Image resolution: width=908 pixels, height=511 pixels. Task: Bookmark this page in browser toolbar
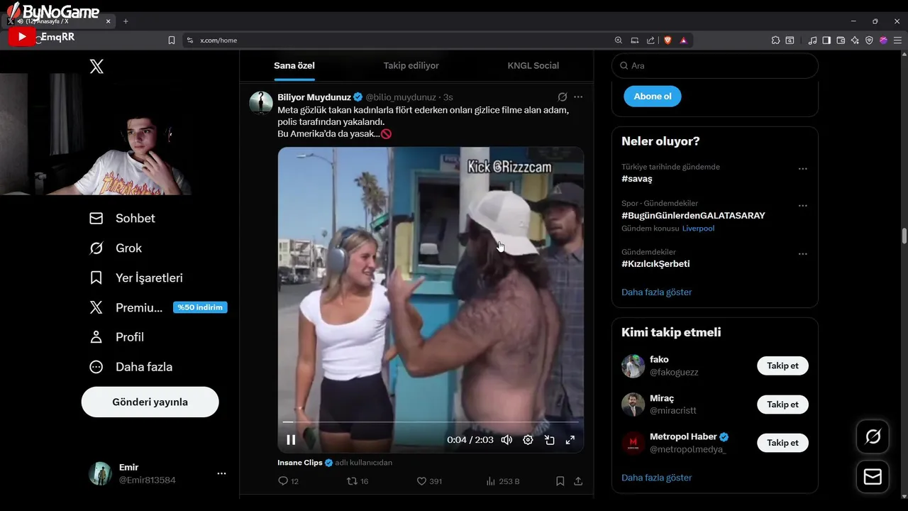[172, 40]
